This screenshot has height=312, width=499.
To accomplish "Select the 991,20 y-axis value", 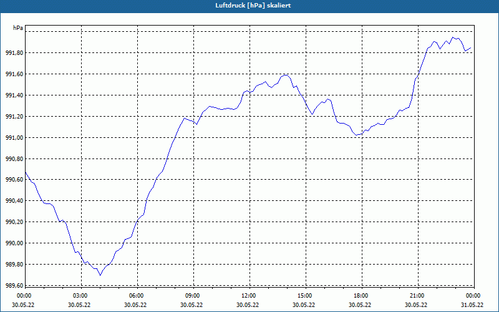I will [14, 117].
